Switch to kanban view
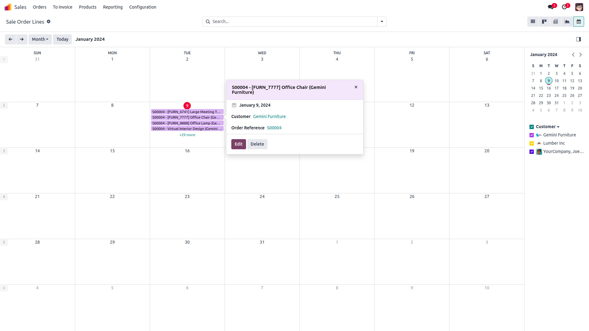 (544, 21)
